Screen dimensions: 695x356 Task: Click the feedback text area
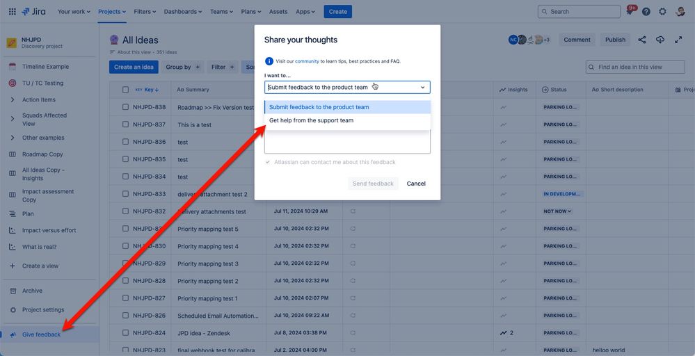tap(347, 142)
